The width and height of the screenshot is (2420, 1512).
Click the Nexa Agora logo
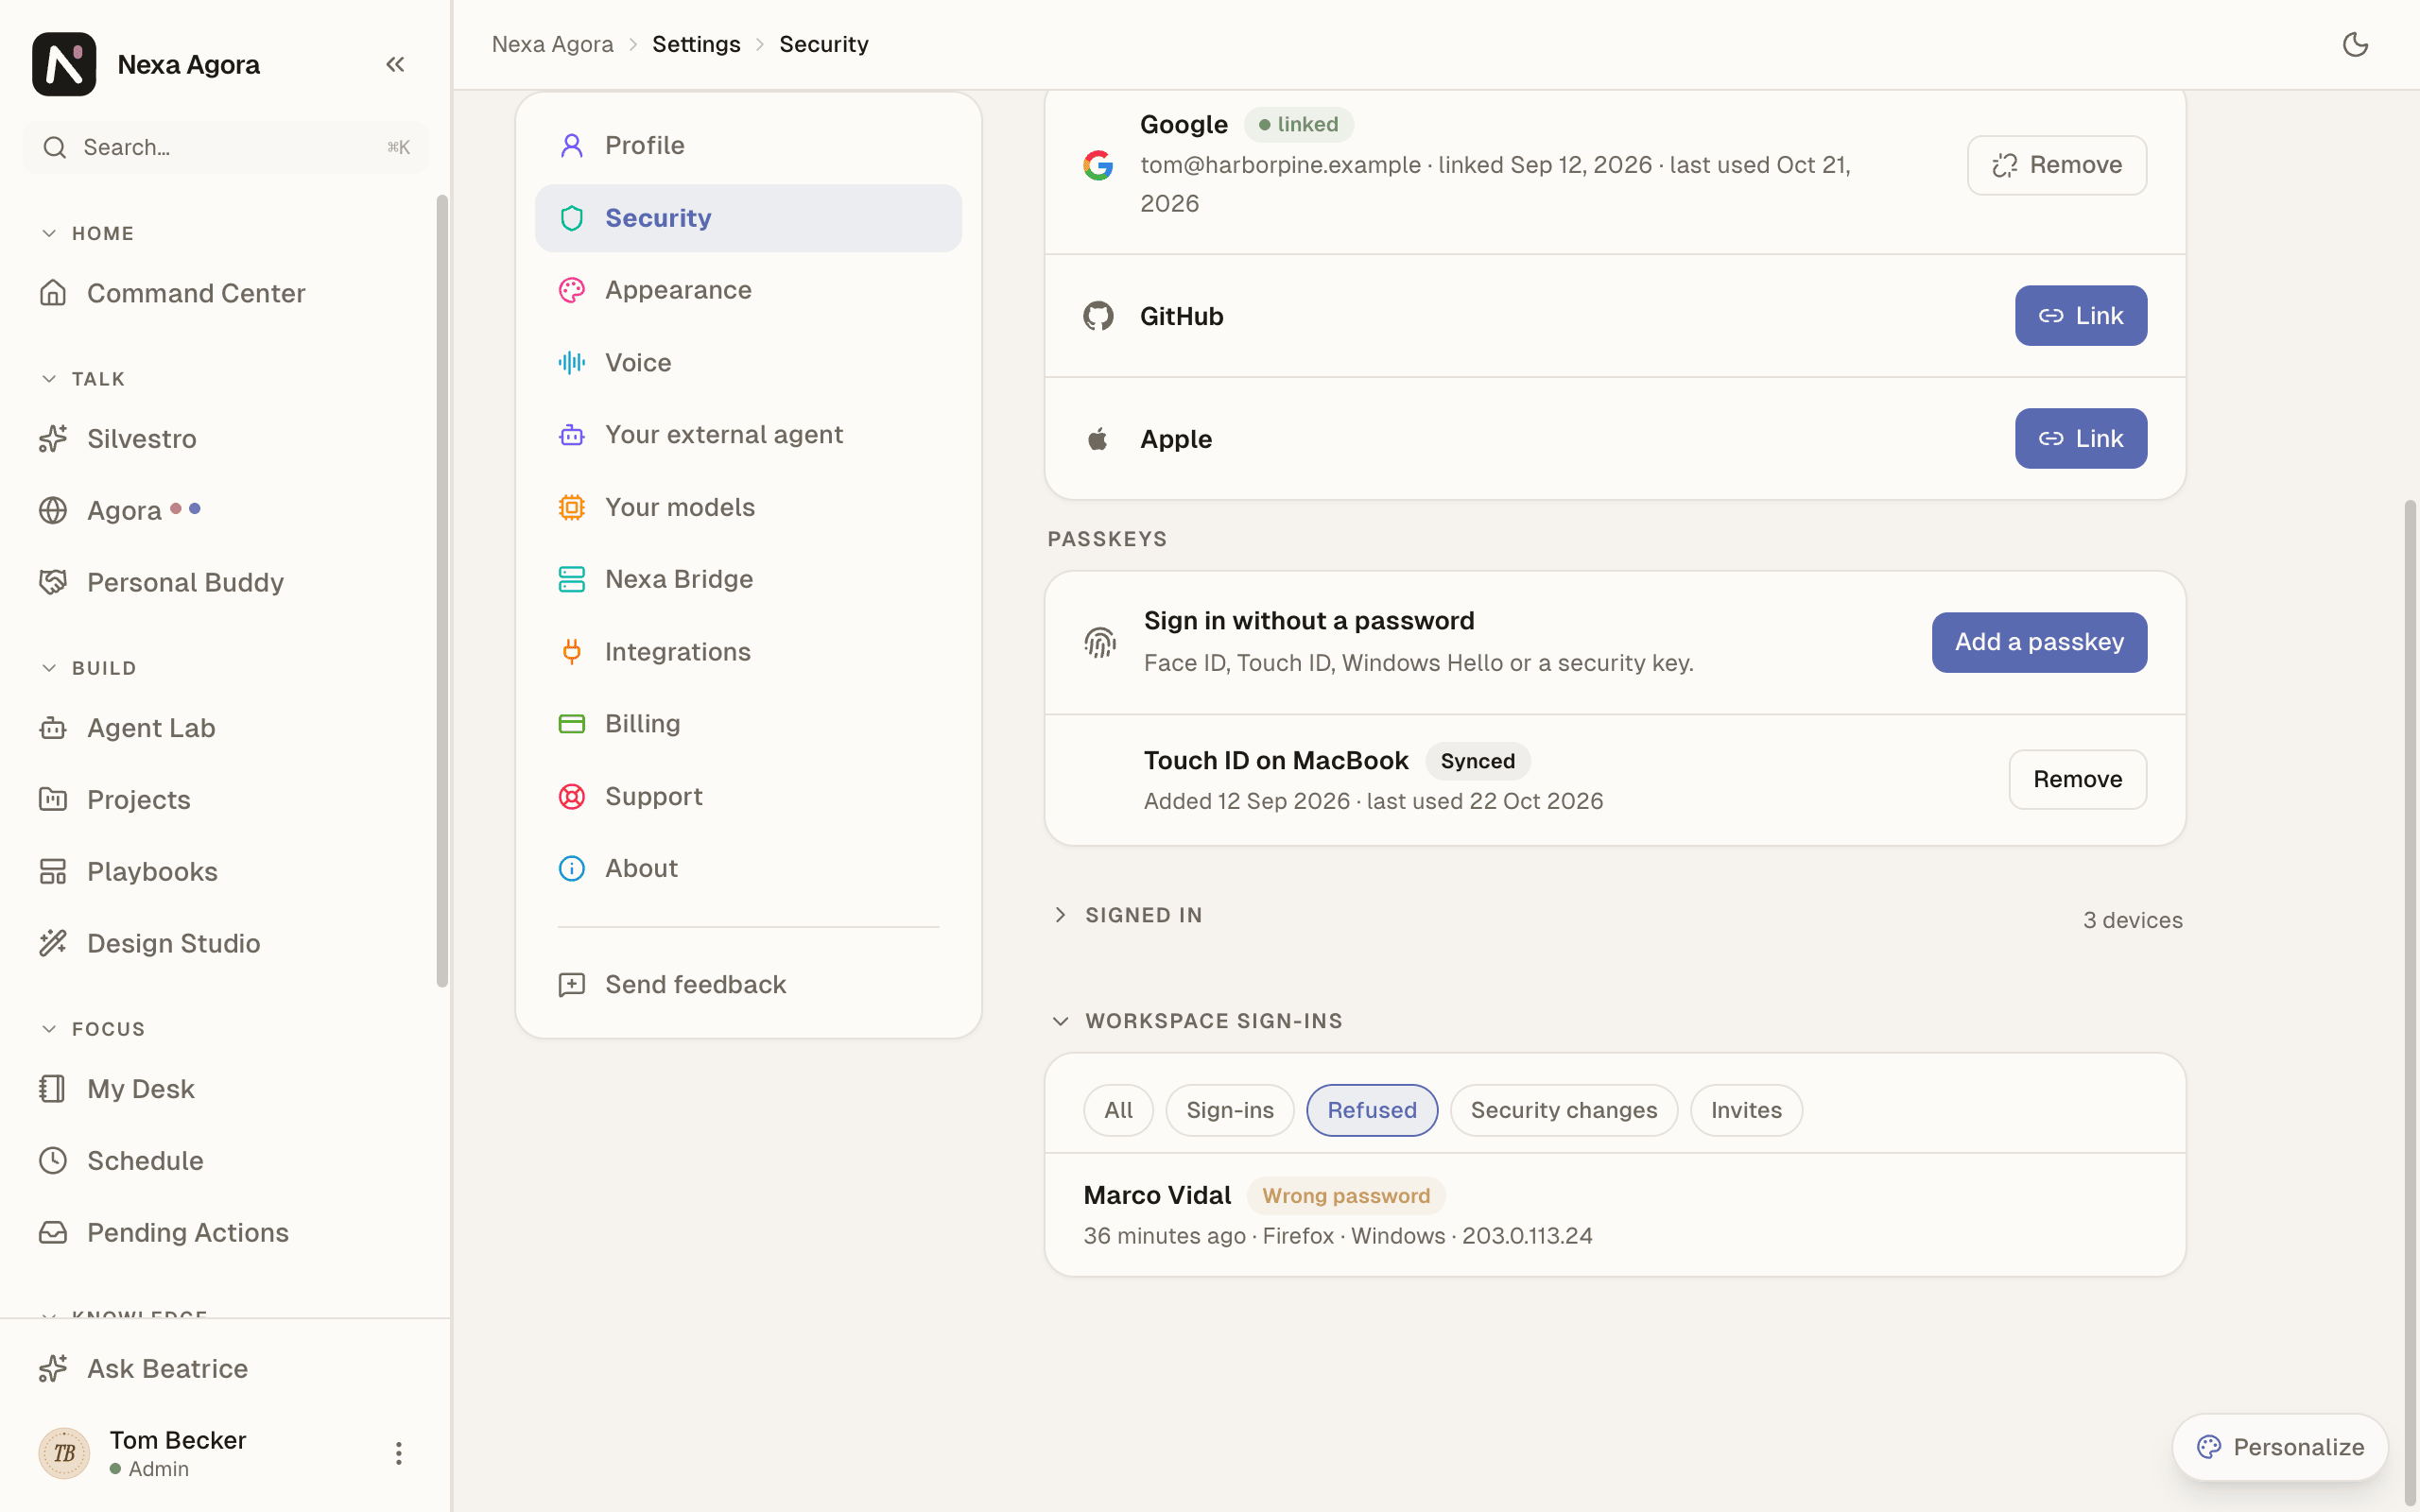64,64
